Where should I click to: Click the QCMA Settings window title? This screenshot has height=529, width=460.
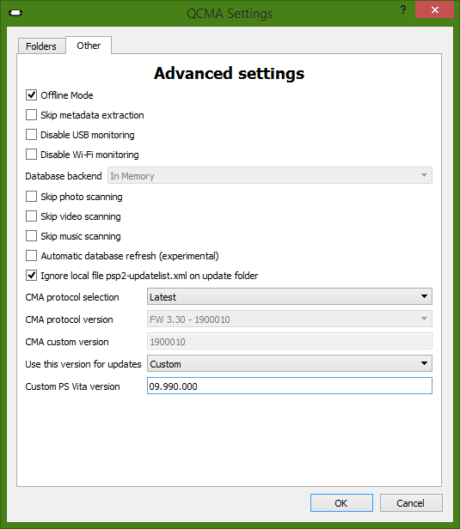click(230, 14)
